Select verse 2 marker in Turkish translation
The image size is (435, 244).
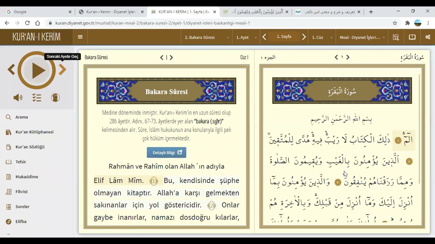click(x=211, y=205)
